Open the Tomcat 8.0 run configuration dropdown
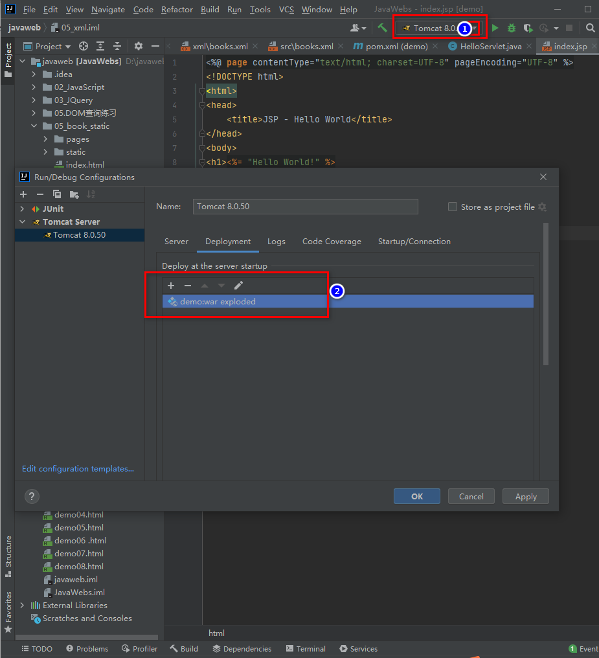The width and height of the screenshot is (599, 658). coord(439,28)
